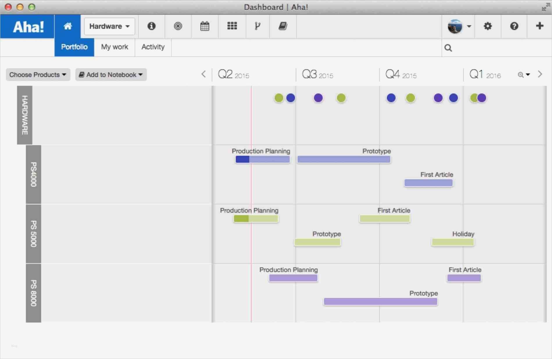This screenshot has width=552, height=359.
Task: Toggle fullscreen with the arrows icon
Action: (x=545, y=7)
